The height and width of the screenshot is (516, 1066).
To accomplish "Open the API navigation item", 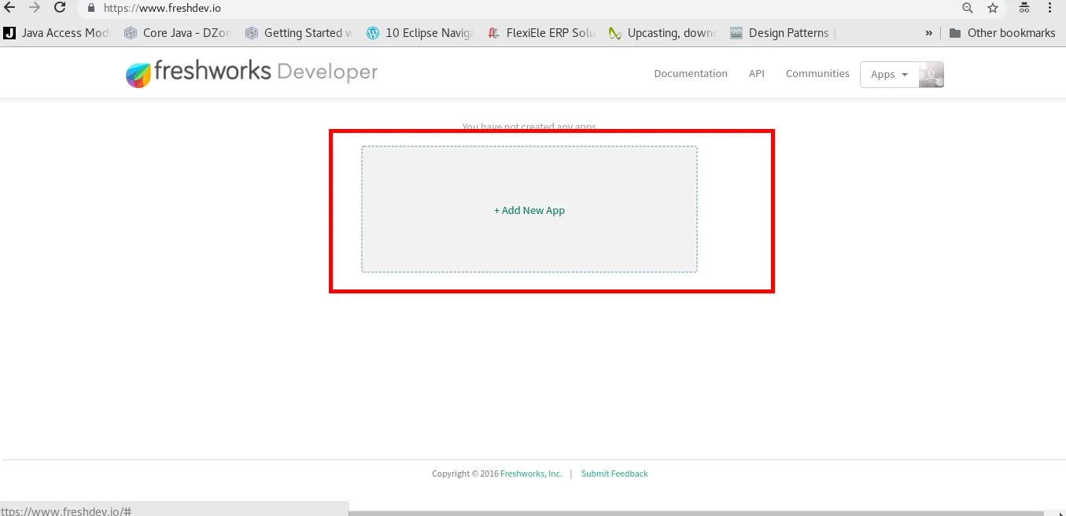I will click(x=757, y=74).
